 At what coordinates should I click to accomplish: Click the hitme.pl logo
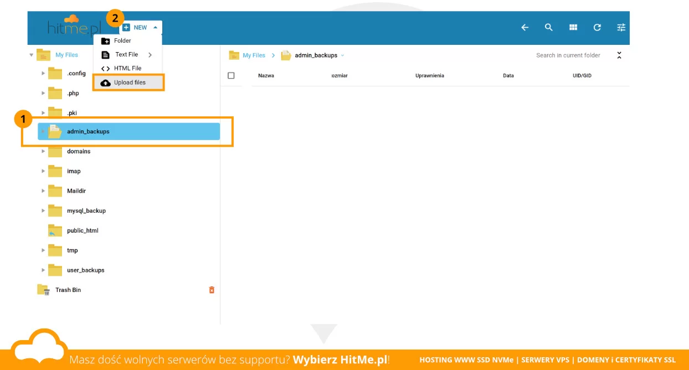pyautogui.click(x=74, y=27)
